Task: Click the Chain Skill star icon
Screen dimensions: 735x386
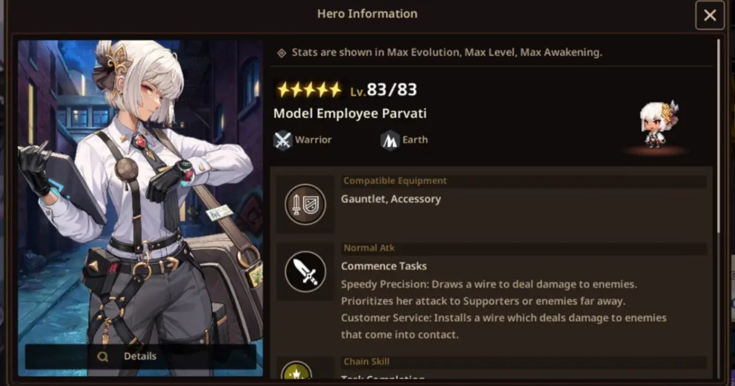Action: (296, 371)
